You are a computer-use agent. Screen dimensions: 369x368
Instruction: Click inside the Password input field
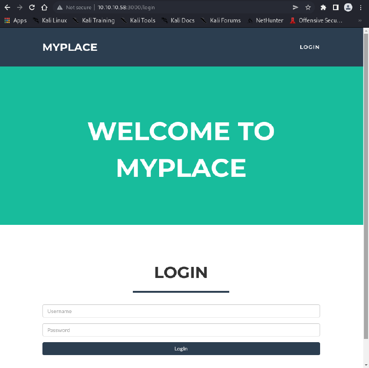181,330
